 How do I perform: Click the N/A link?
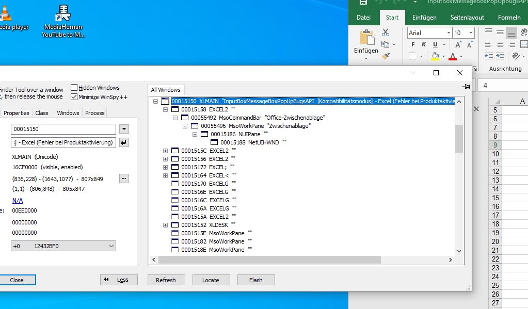point(18,201)
